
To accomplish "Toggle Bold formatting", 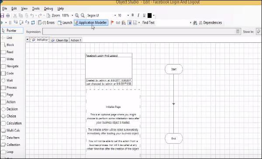I will click(132, 15).
